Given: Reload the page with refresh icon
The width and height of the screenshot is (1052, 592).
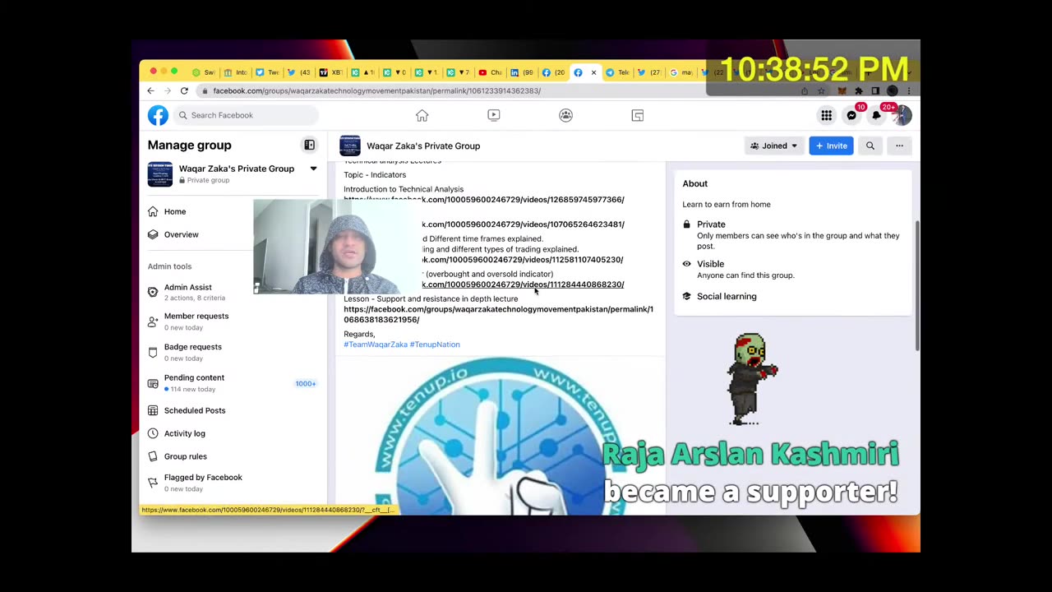Looking at the screenshot, I should [x=184, y=90].
